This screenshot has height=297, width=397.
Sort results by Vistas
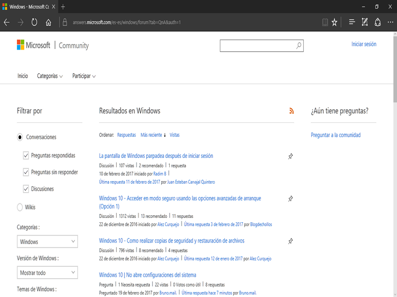tap(175, 135)
